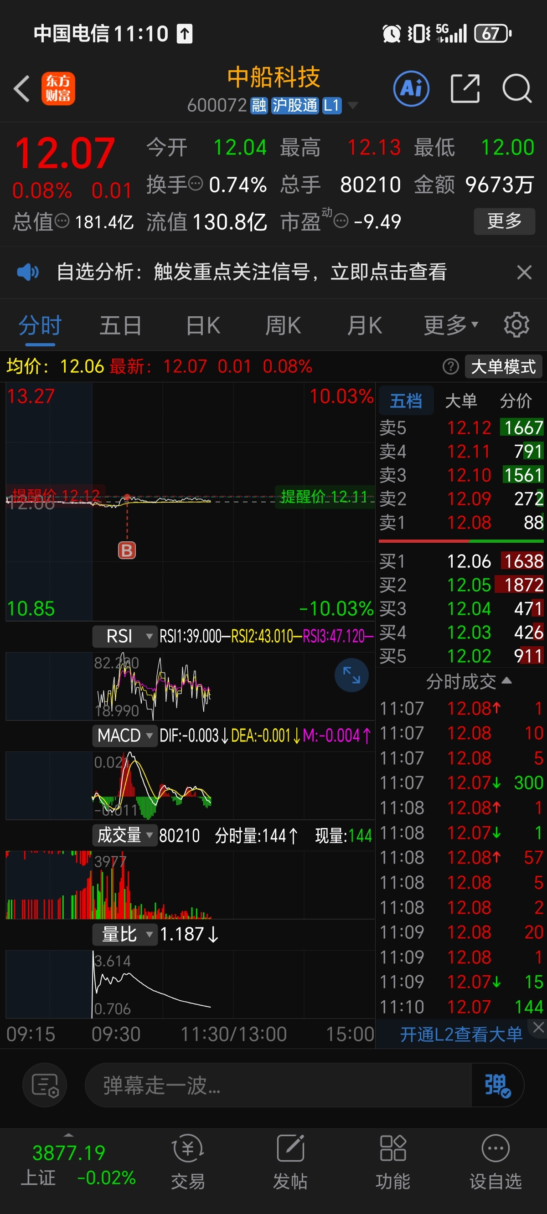The height and width of the screenshot is (1214, 547).
Task: Expand the 上证 index bar
Action: [x=68, y=1135]
